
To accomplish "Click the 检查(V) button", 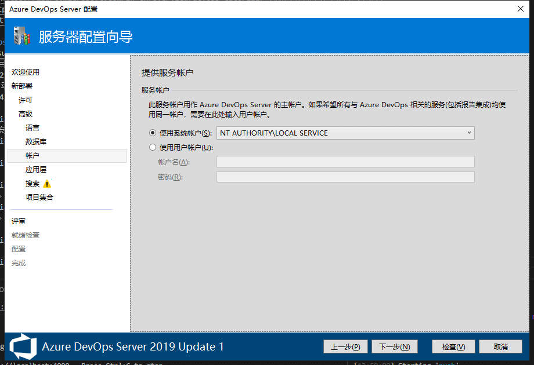I will coord(453,346).
